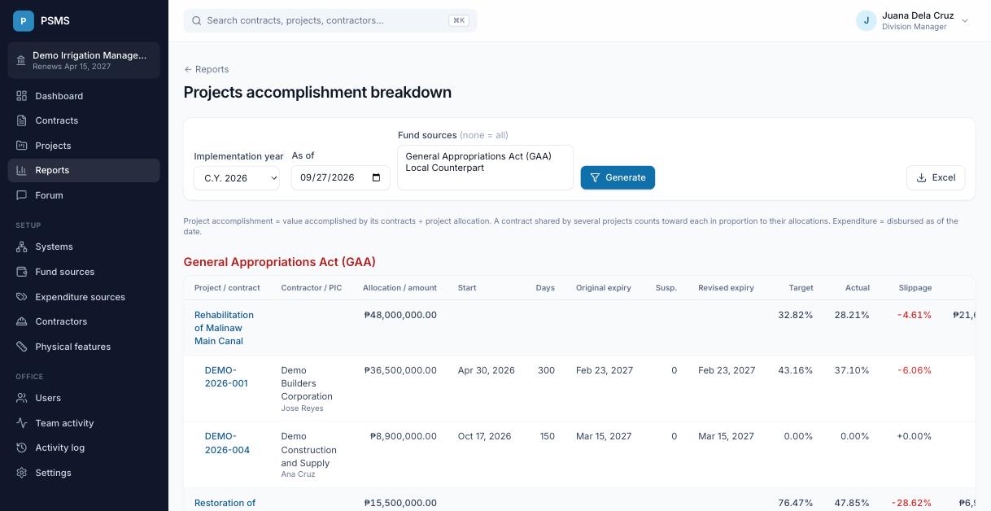Click the Oct 17, 2026 start date
This screenshot has height=511, width=991.
(484, 436)
